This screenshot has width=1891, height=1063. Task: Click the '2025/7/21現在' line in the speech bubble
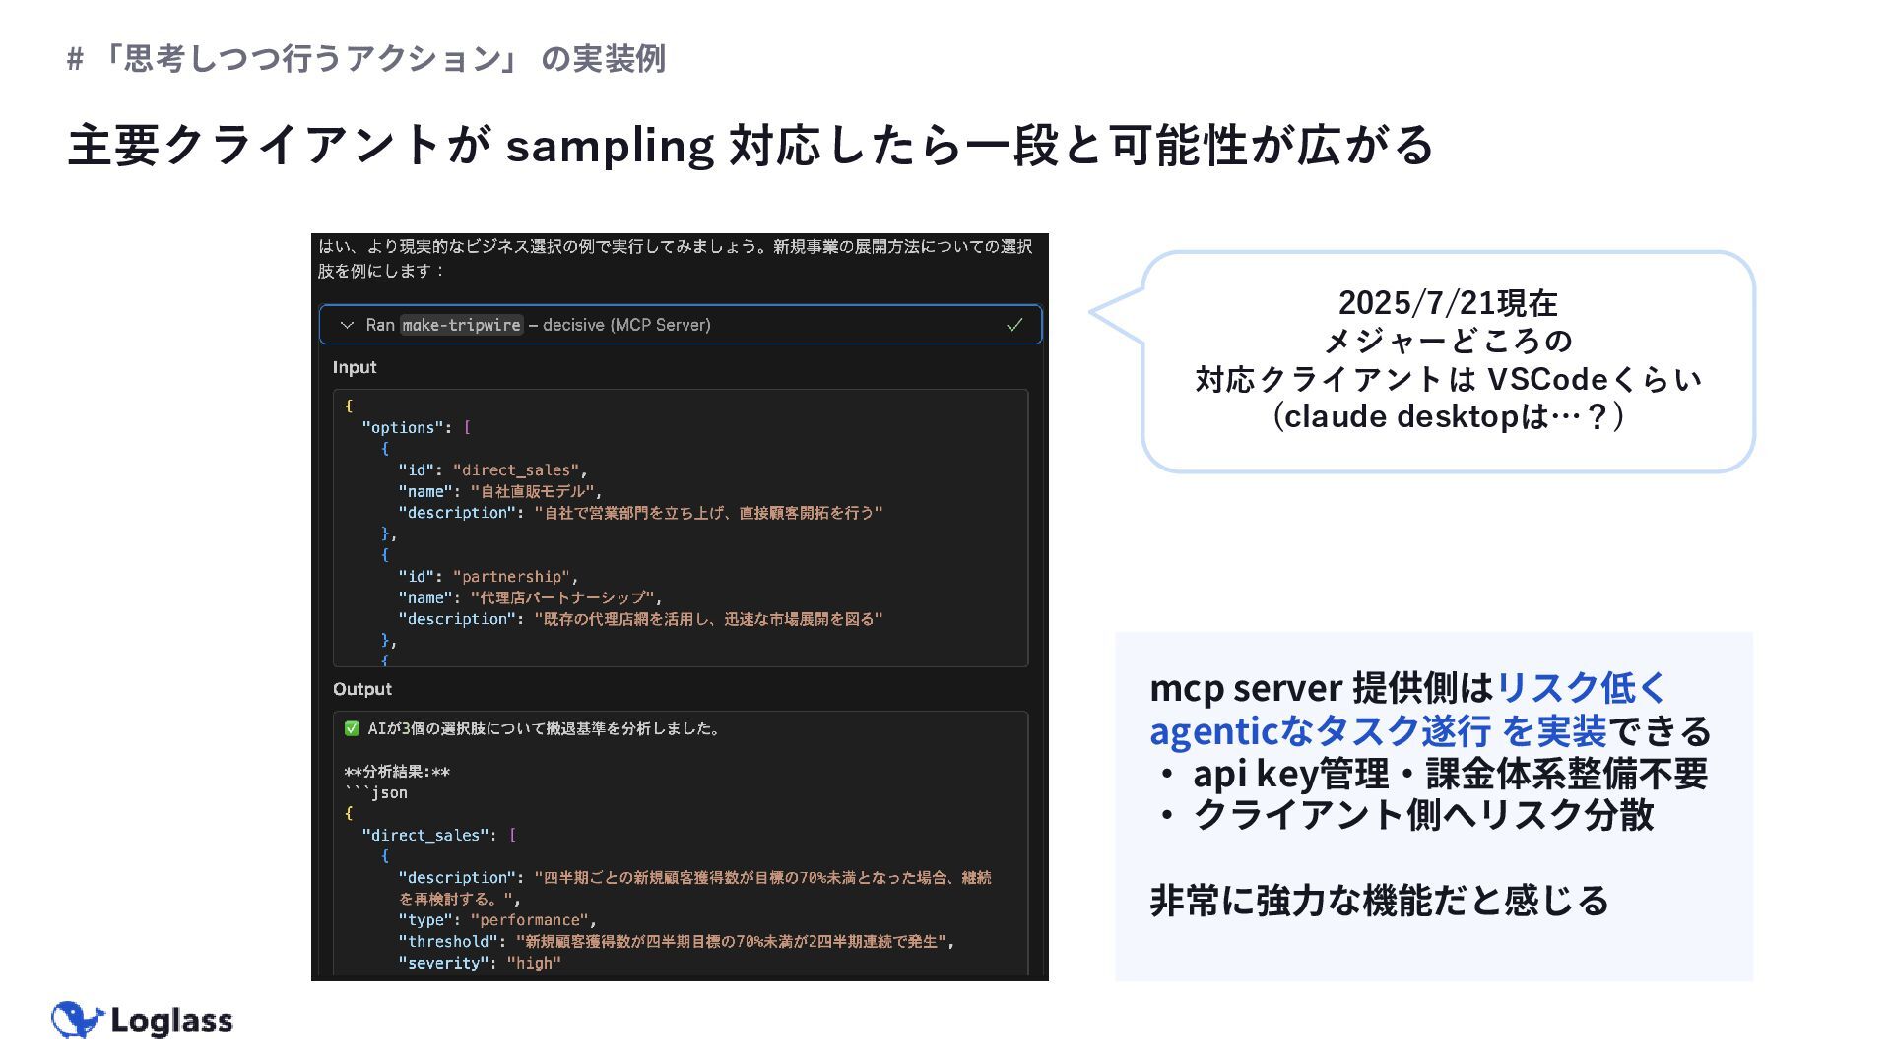pos(1447,303)
